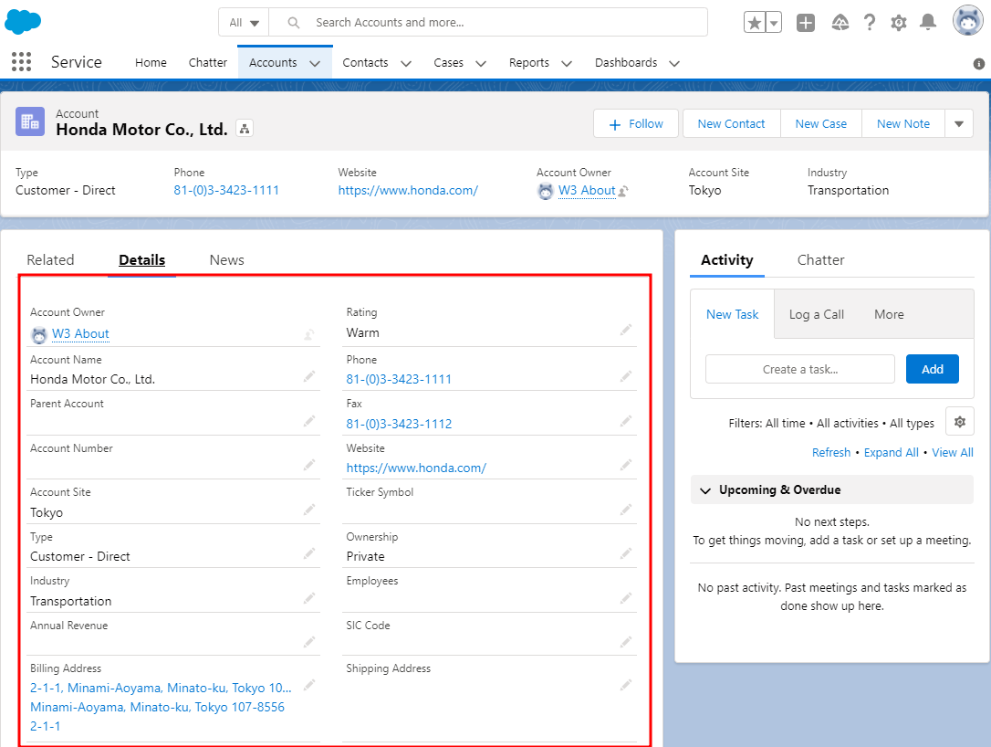Expand the Dashboards tab dropdown chevron
The image size is (991, 747).
pyautogui.click(x=674, y=63)
